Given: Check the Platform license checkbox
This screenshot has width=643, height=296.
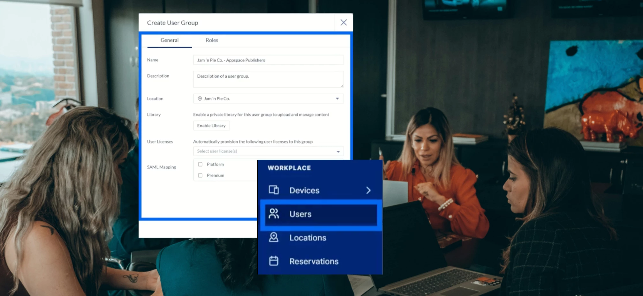Looking at the screenshot, I should pyautogui.click(x=200, y=164).
